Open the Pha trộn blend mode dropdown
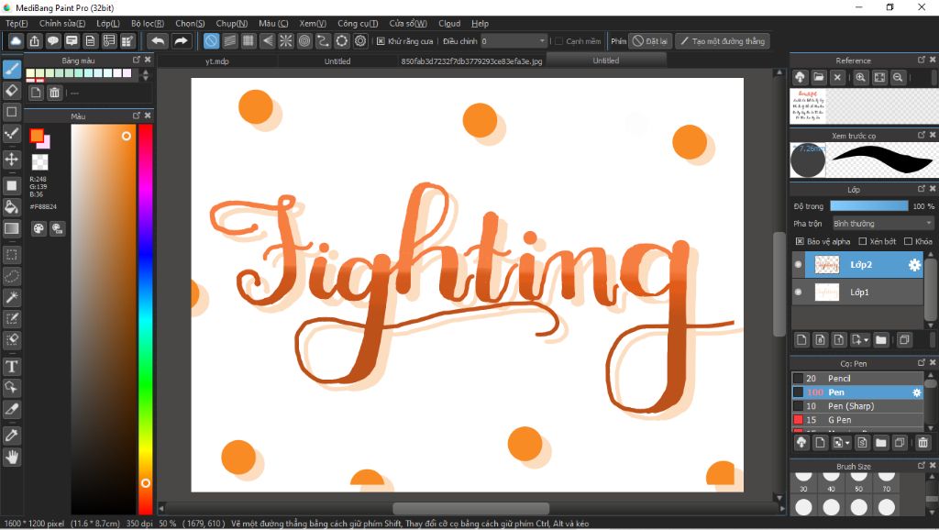Screen dimensions: 939x530 coord(882,223)
